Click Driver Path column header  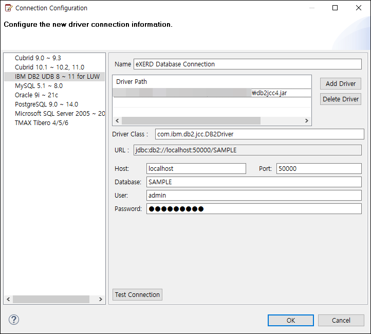pyautogui.click(x=132, y=82)
